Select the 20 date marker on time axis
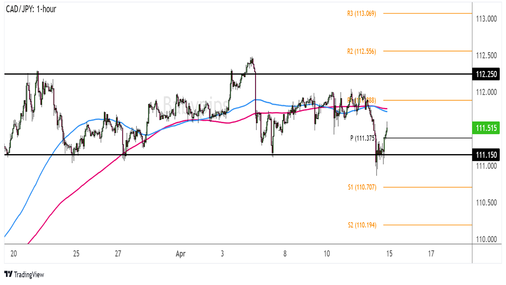506x285 pixels. click(x=13, y=254)
